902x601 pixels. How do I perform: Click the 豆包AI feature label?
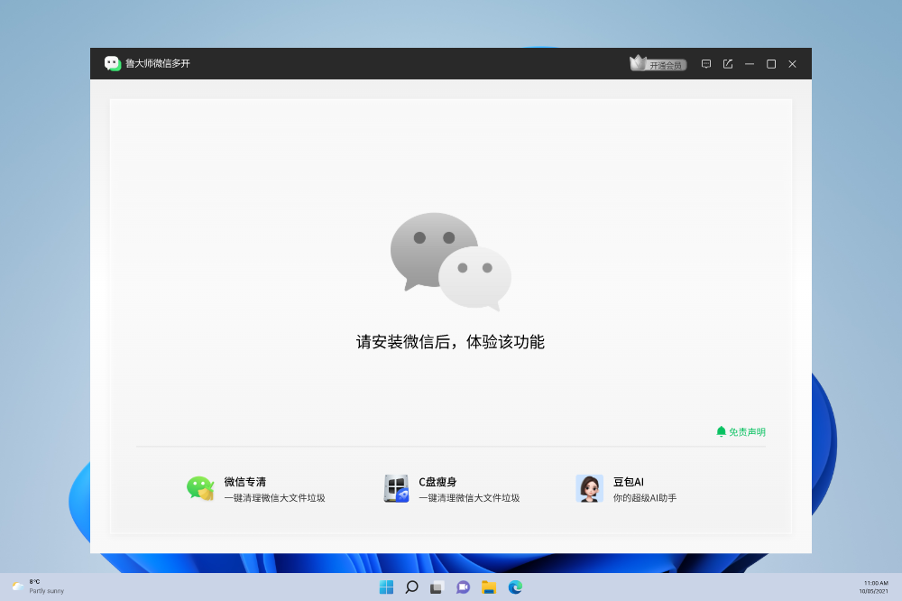pos(630,481)
